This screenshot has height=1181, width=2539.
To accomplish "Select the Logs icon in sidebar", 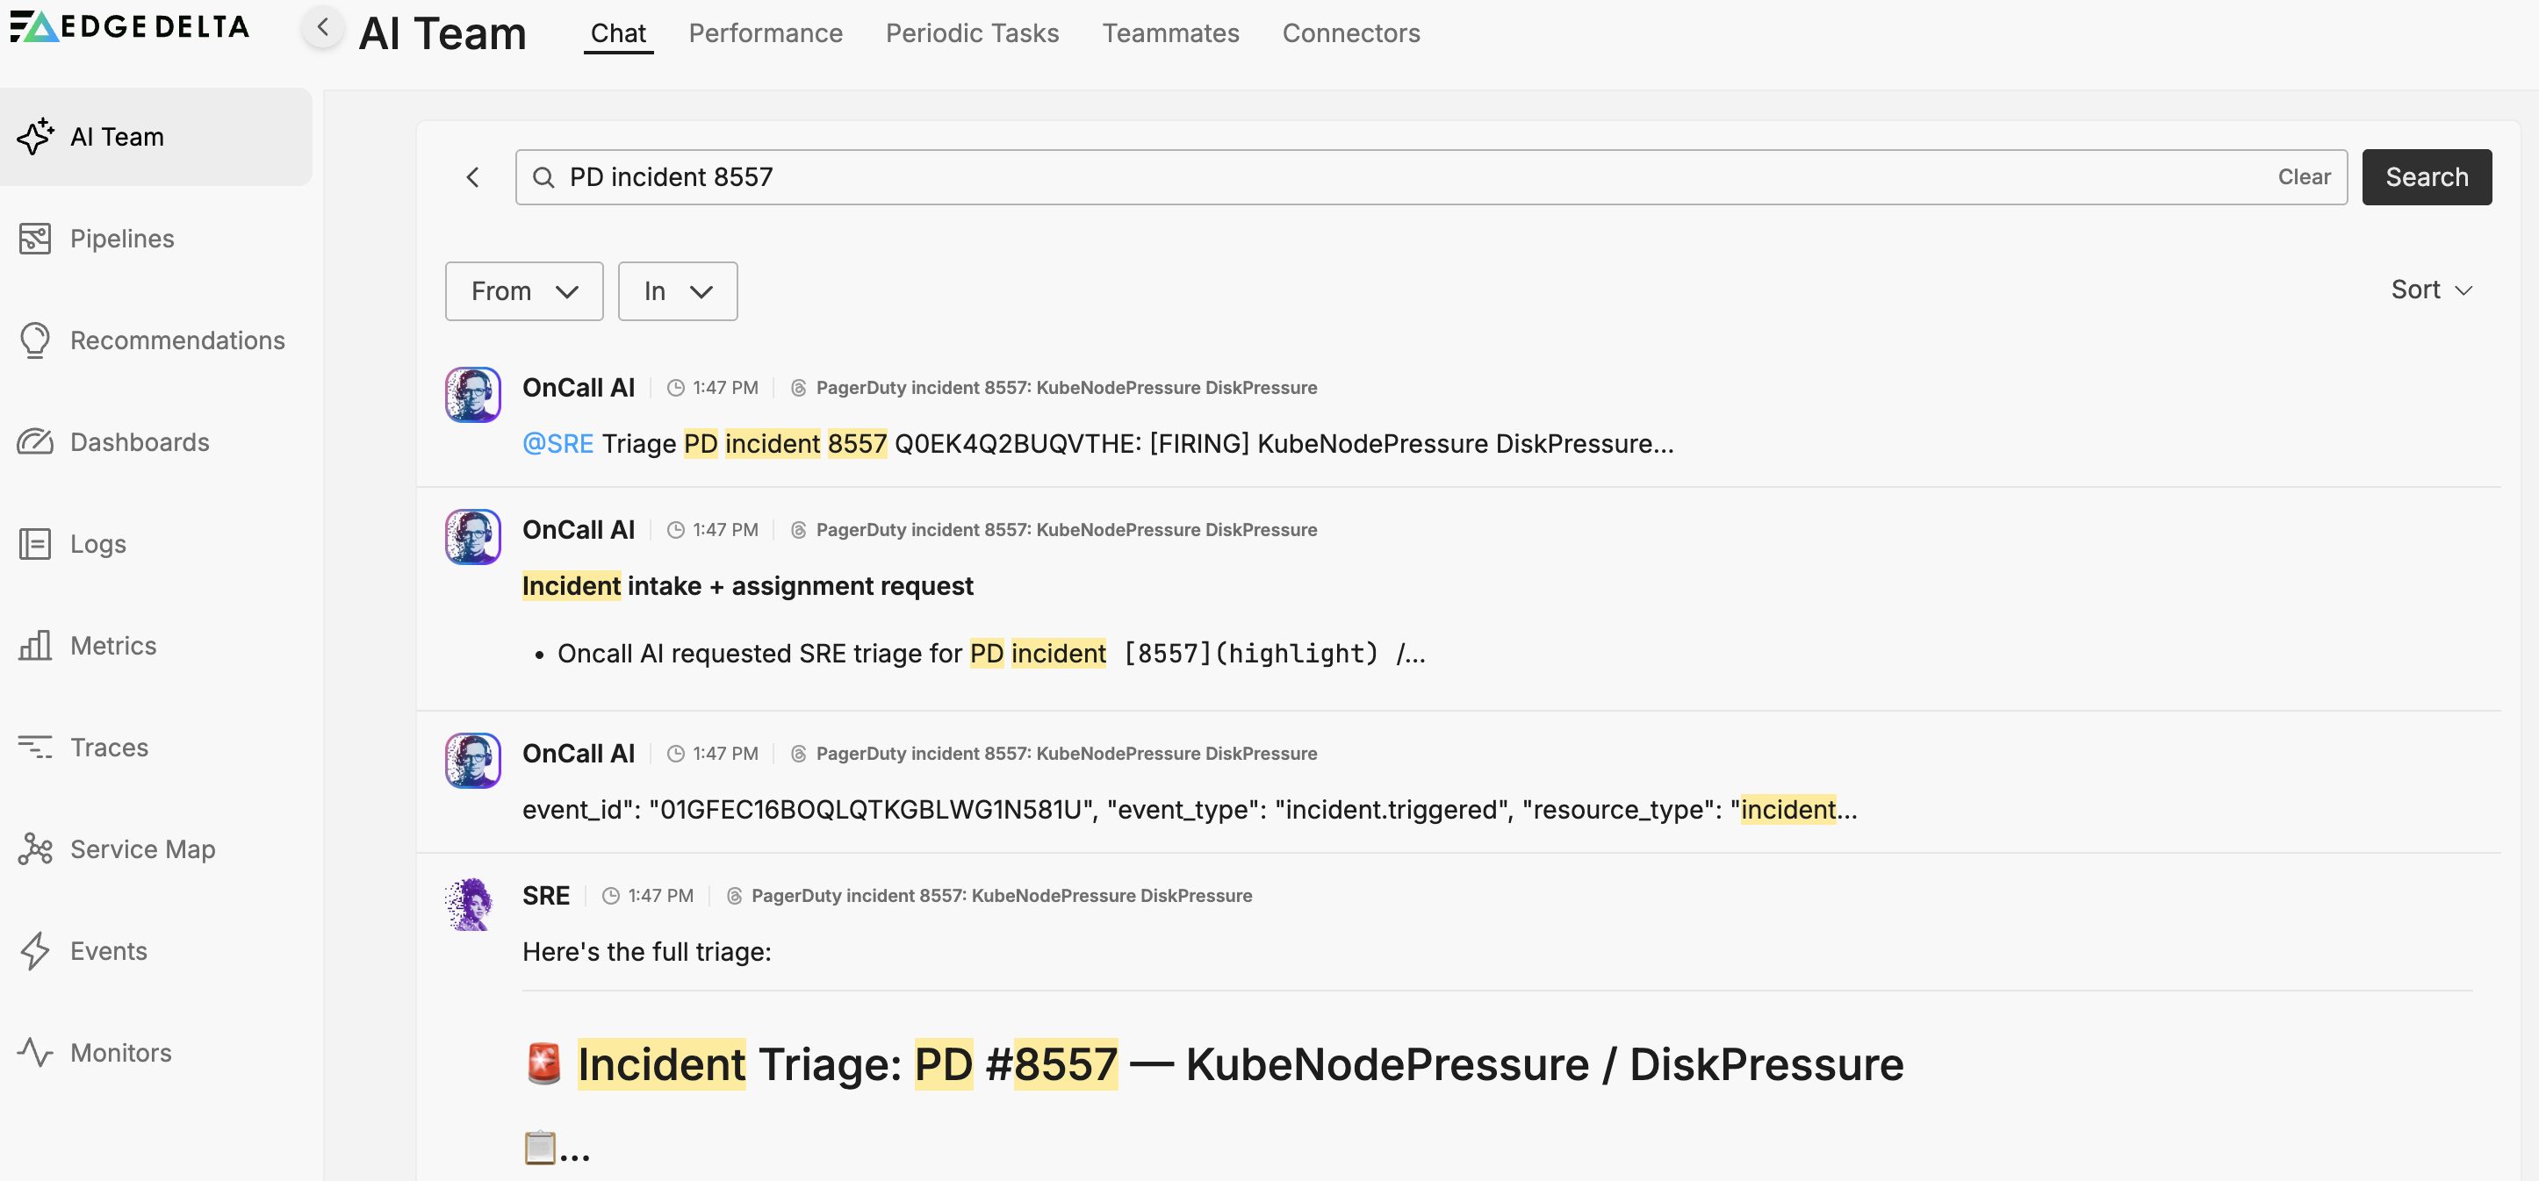I will click(x=34, y=543).
